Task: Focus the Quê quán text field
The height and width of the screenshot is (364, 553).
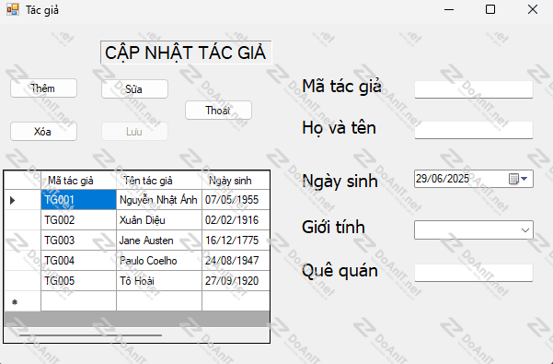Action: pos(474,273)
